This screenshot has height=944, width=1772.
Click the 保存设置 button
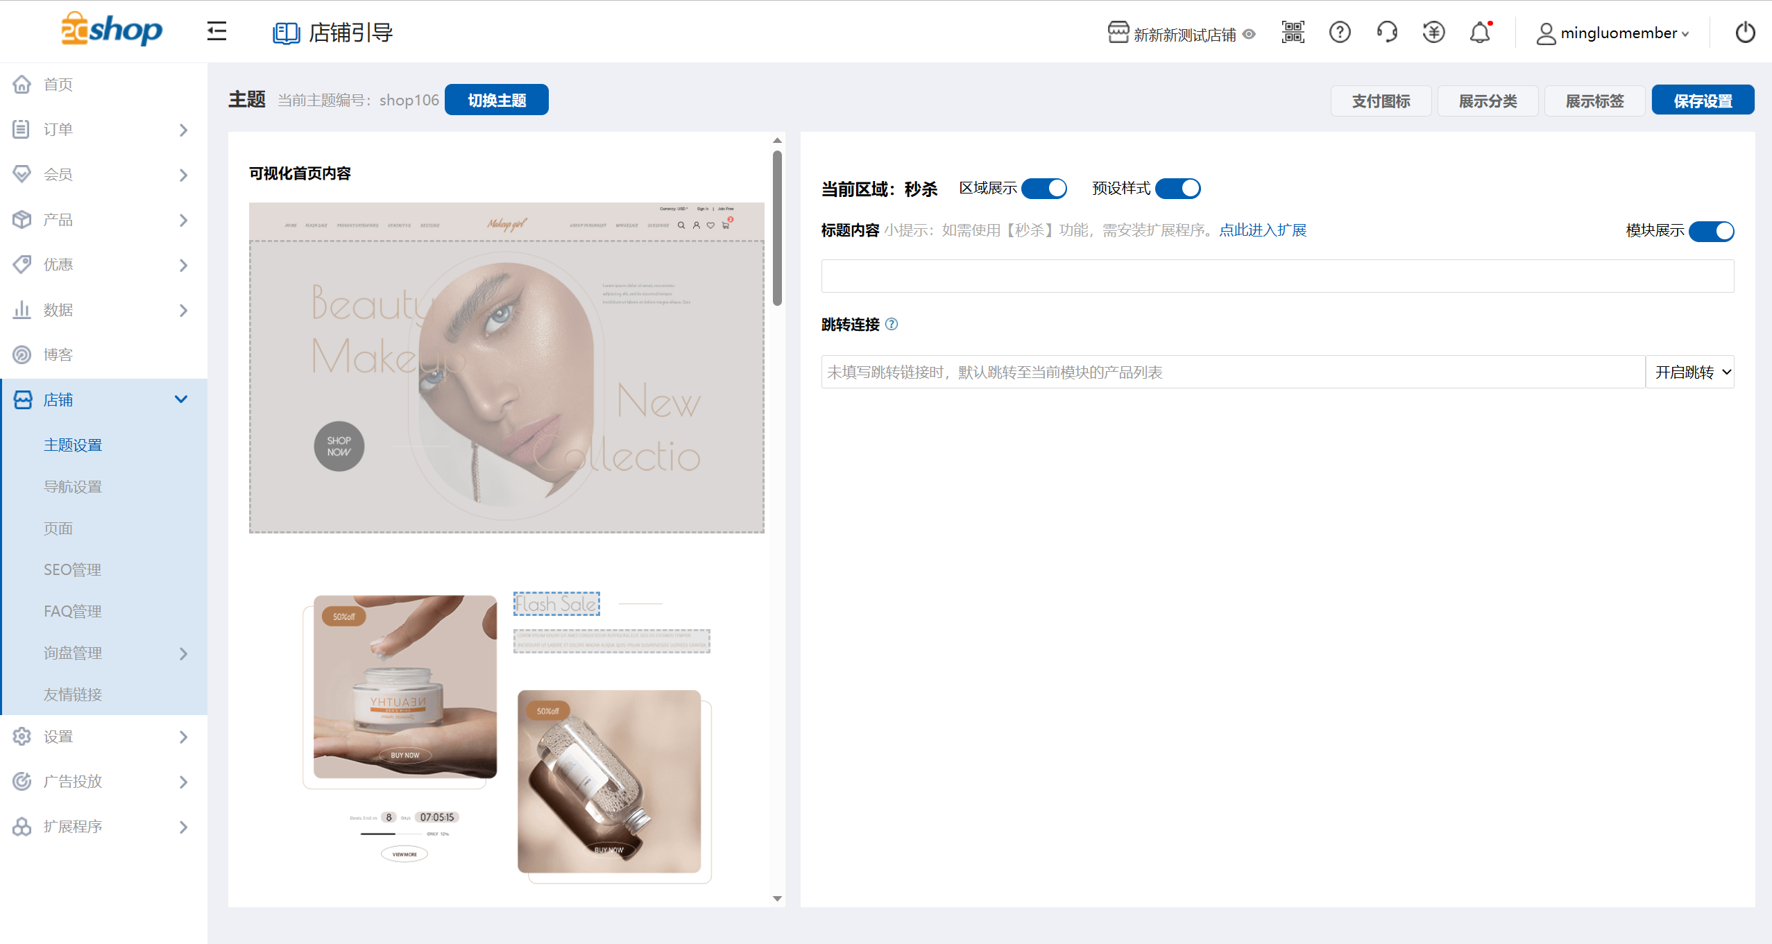[1703, 100]
